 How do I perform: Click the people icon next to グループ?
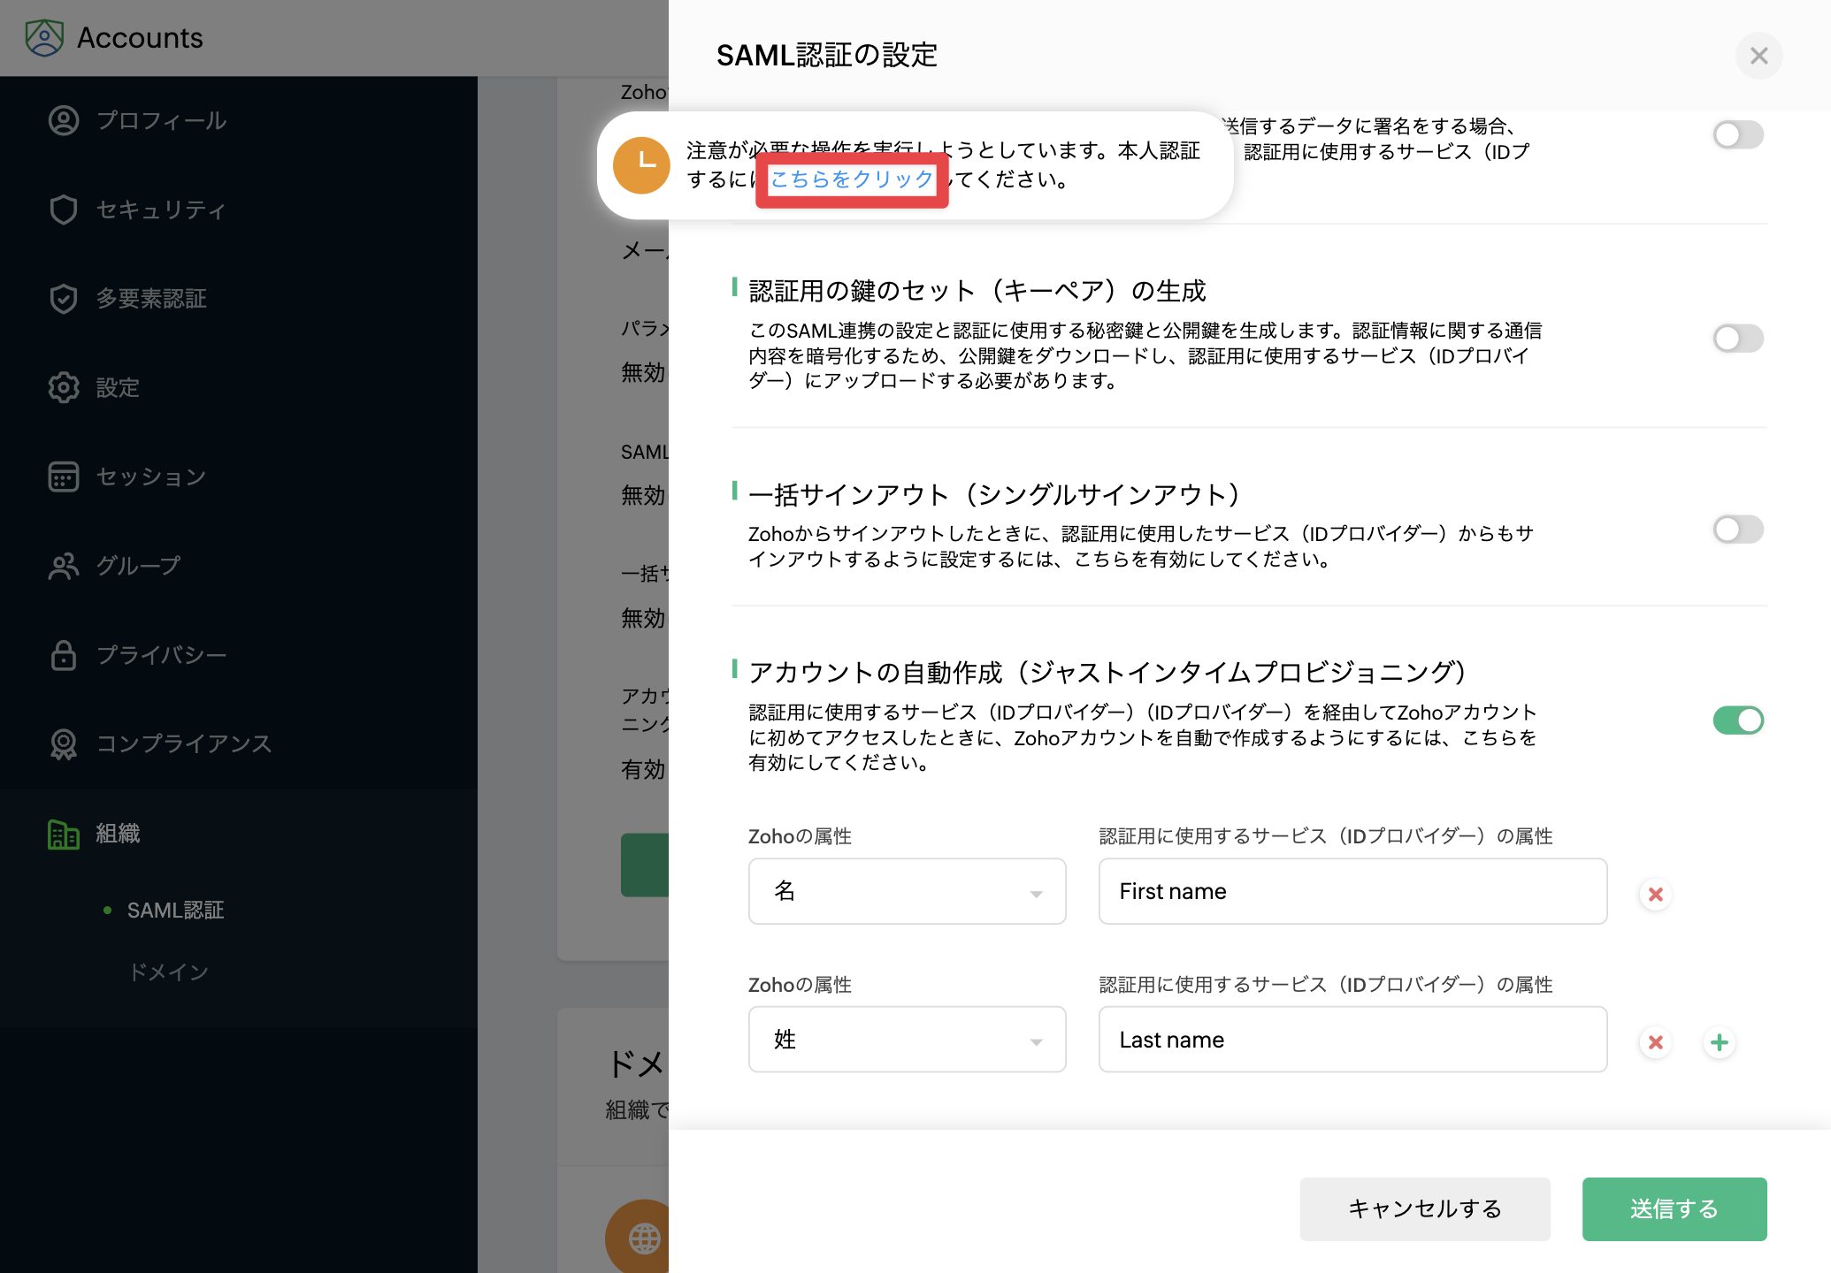pos(64,566)
